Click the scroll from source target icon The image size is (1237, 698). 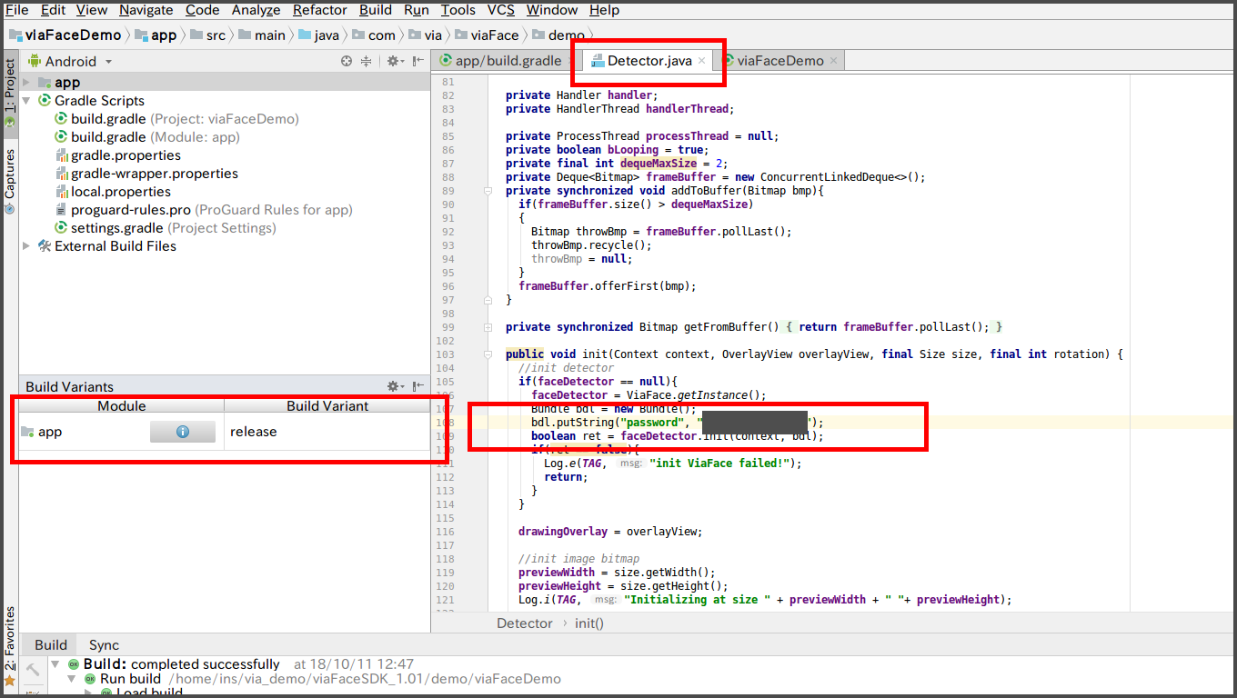[347, 61]
